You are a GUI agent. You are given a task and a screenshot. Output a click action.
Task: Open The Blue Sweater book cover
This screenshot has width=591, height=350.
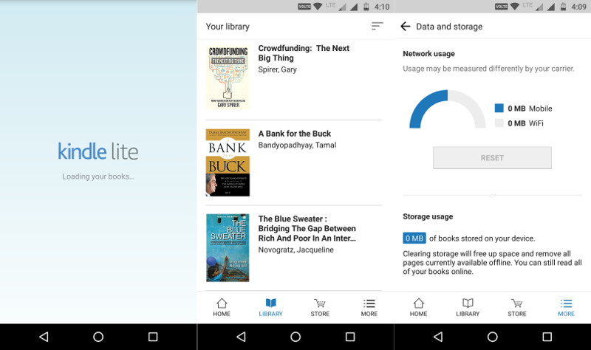tap(228, 248)
